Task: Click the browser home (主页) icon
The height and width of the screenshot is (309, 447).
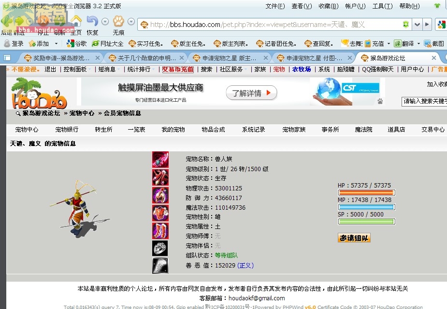Action: (x=76, y=21)
